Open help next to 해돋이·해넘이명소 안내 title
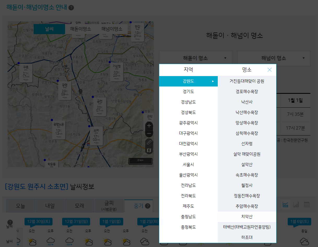Viewport: 318px width, 247px height. pyautogui.click(x=71, y=8)
